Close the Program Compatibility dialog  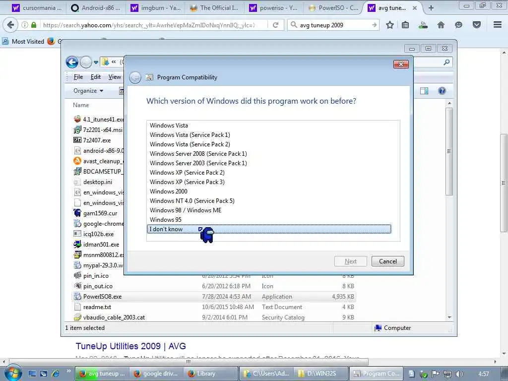tap(401, 64)
